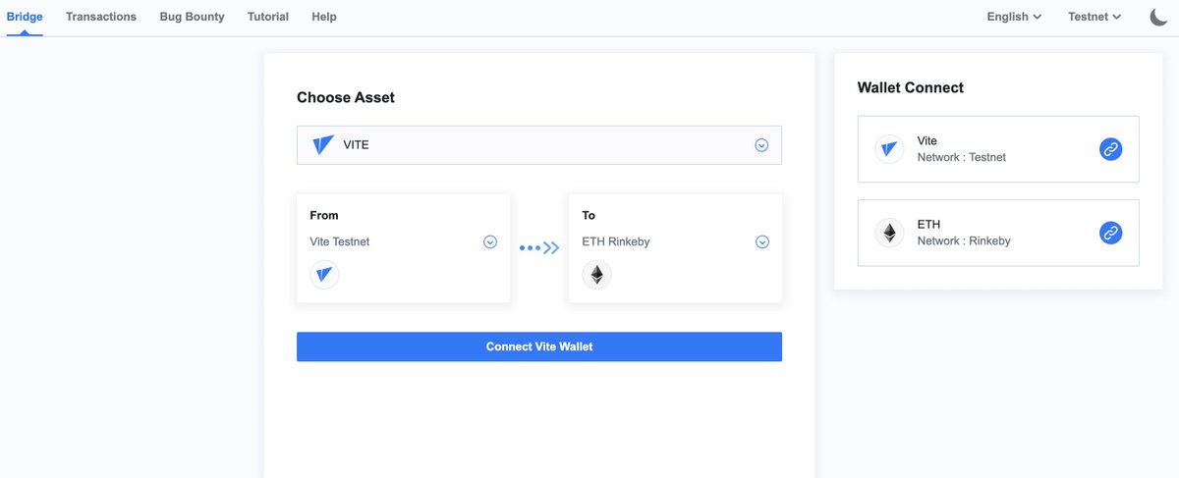Click the Ethereum logo in Wallet Connect card
This screenshot has height=478, width=1179.
click(889, 233)
